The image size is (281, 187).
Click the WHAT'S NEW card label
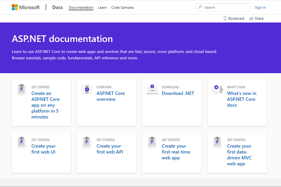point(236,87)
